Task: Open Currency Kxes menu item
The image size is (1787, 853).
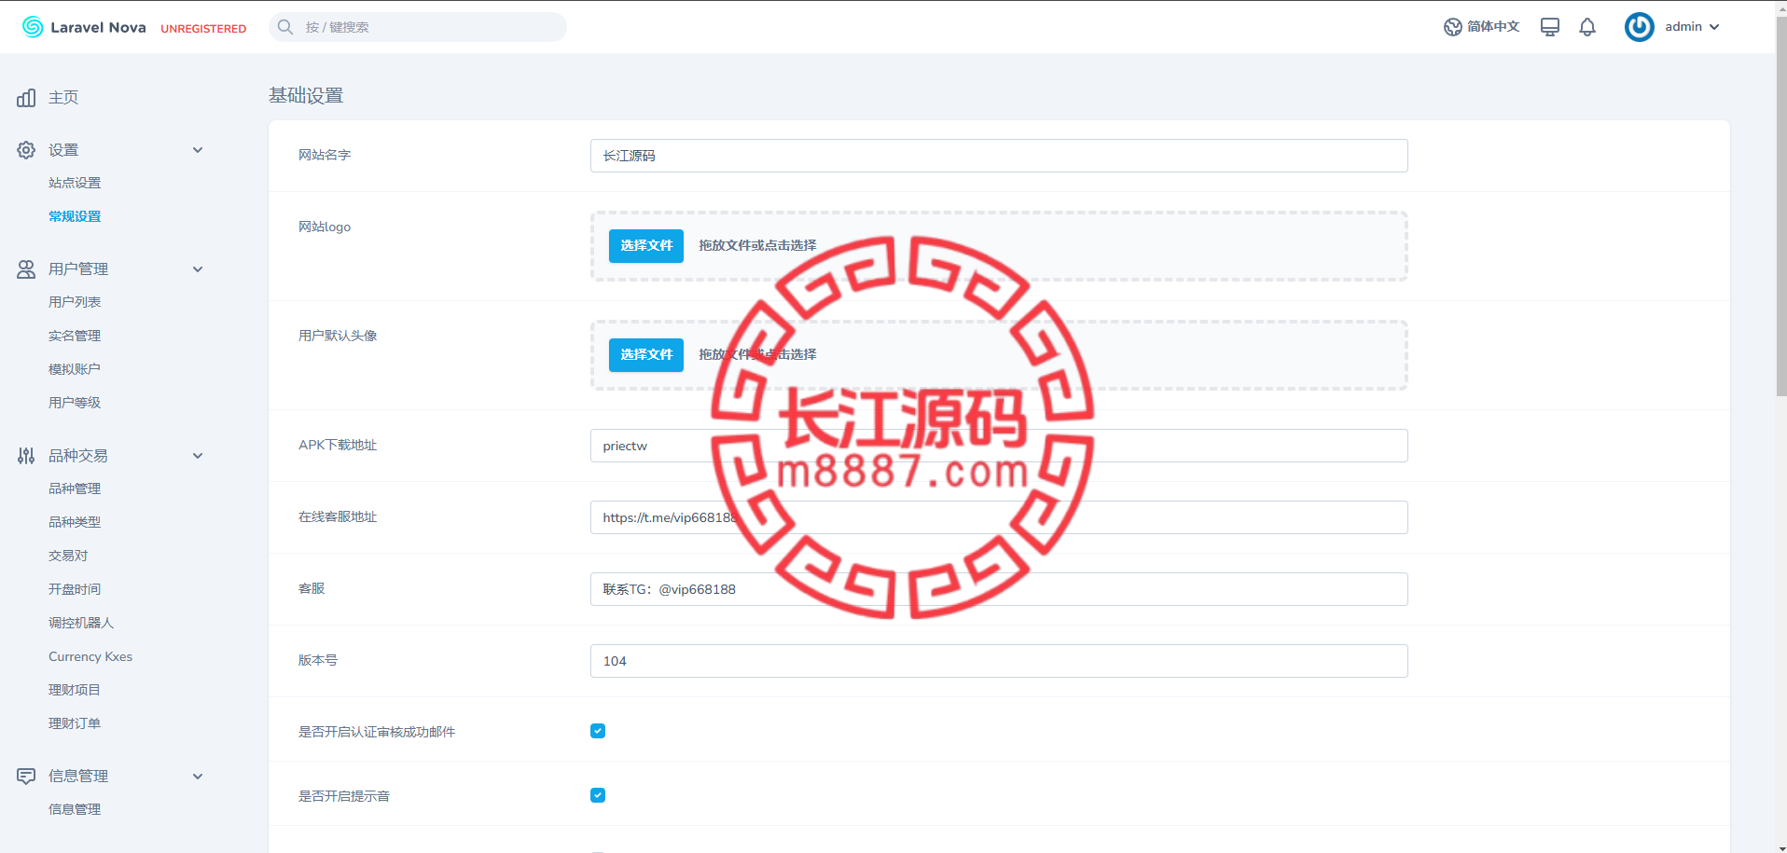Action: [90, 656]
